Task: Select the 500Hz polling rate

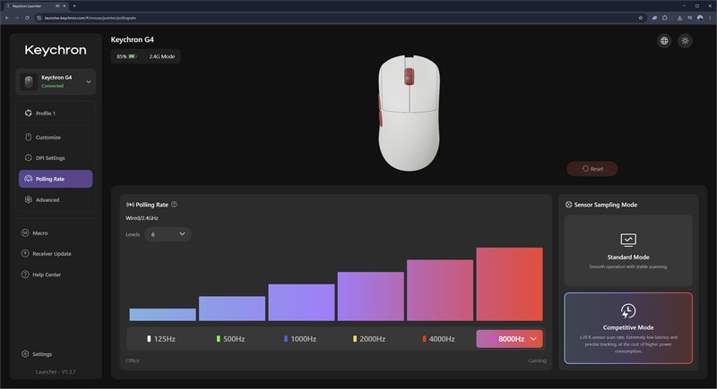Action: 231,339
